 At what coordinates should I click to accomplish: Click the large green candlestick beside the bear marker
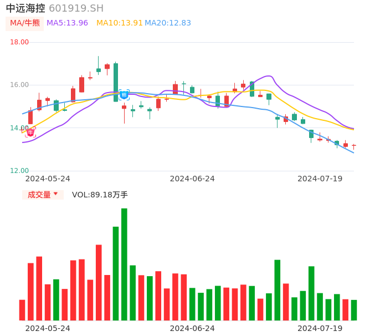(x=116, y=82)
